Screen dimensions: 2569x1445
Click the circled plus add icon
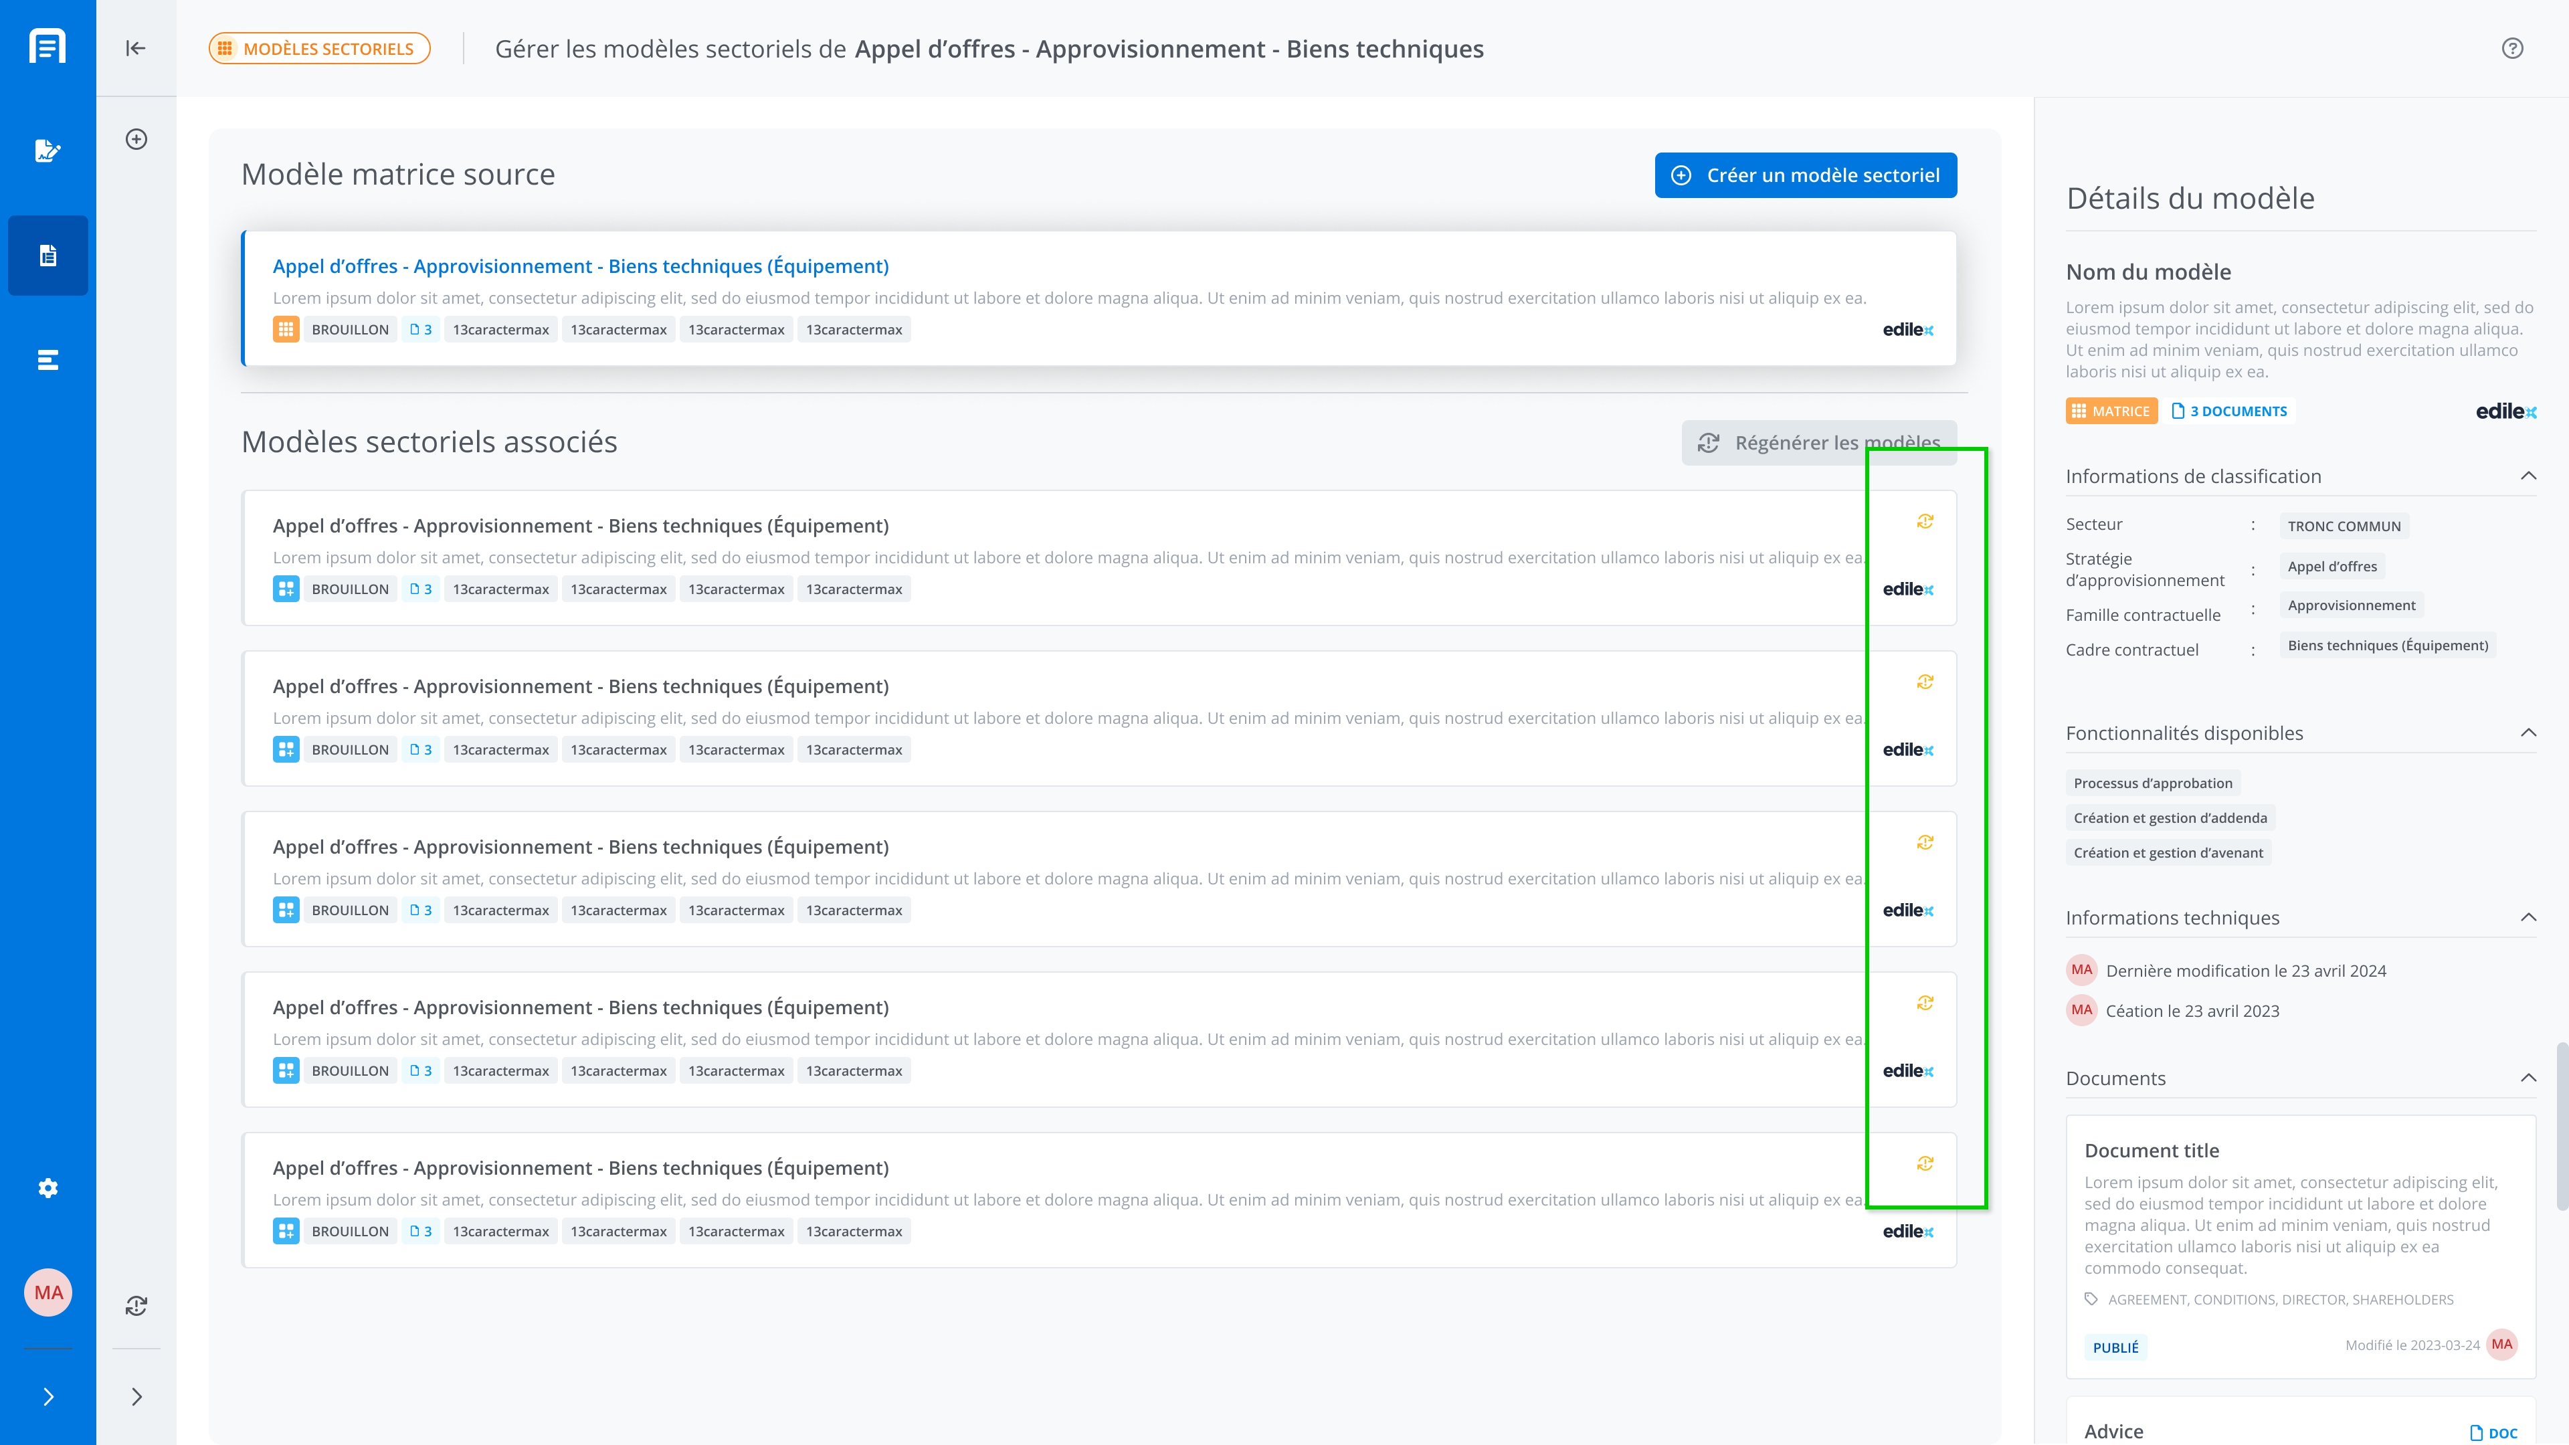click(136, 138)
